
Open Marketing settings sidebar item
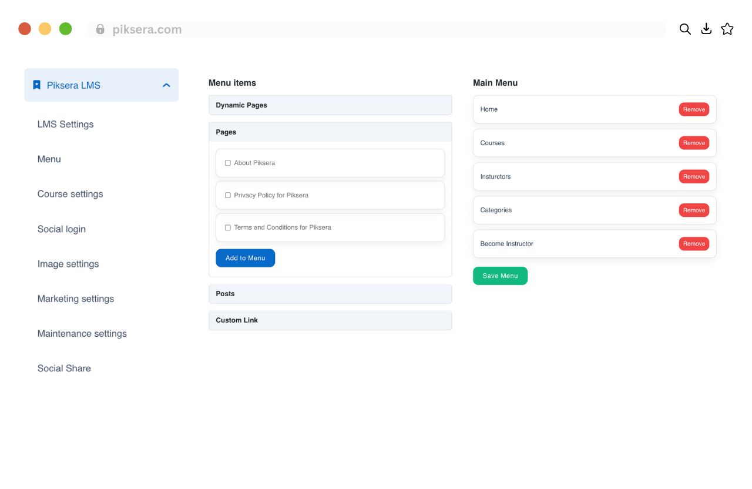click(76, 299)
